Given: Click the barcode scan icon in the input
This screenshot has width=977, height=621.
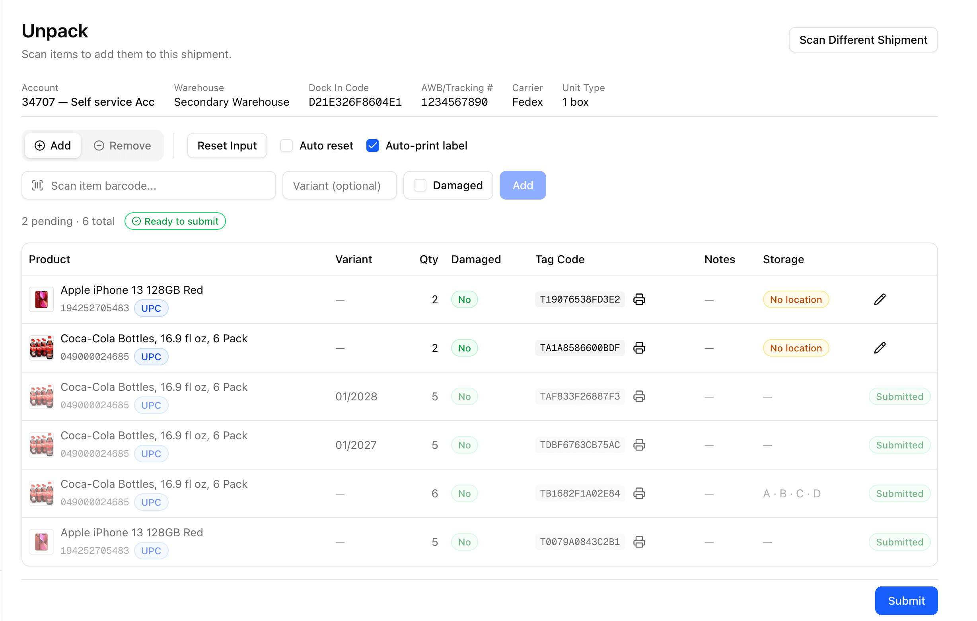Looking at the screenshot, I should pyautogui.click(x=38, y=185).
